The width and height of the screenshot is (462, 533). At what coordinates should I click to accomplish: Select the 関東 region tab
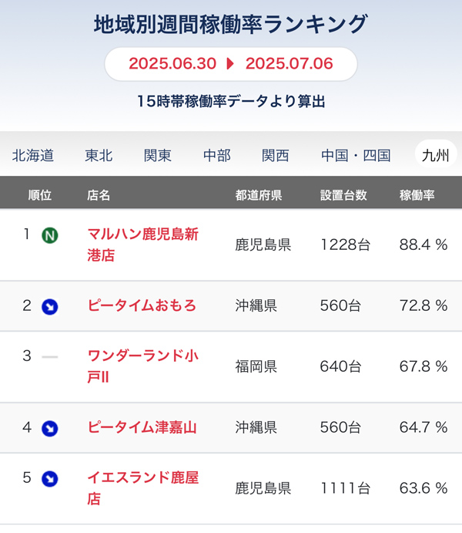[x=158, y=156]
